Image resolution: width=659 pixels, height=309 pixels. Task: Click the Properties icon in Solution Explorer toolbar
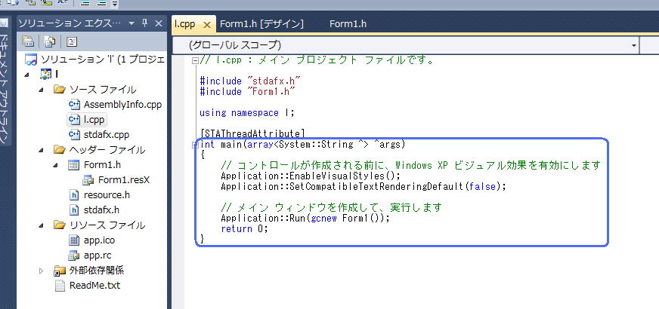coord(28,41)
